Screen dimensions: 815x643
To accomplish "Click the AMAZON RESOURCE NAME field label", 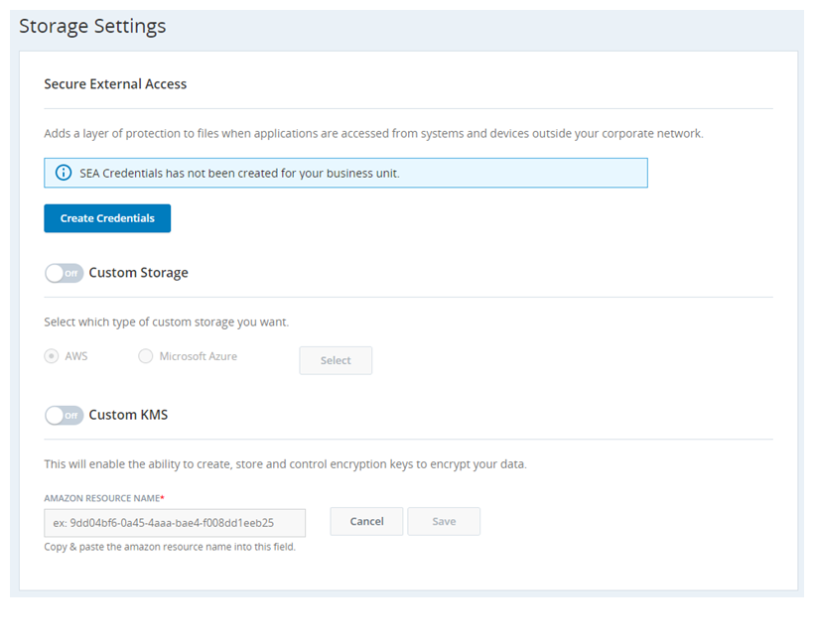I will [x=104, y=498].
